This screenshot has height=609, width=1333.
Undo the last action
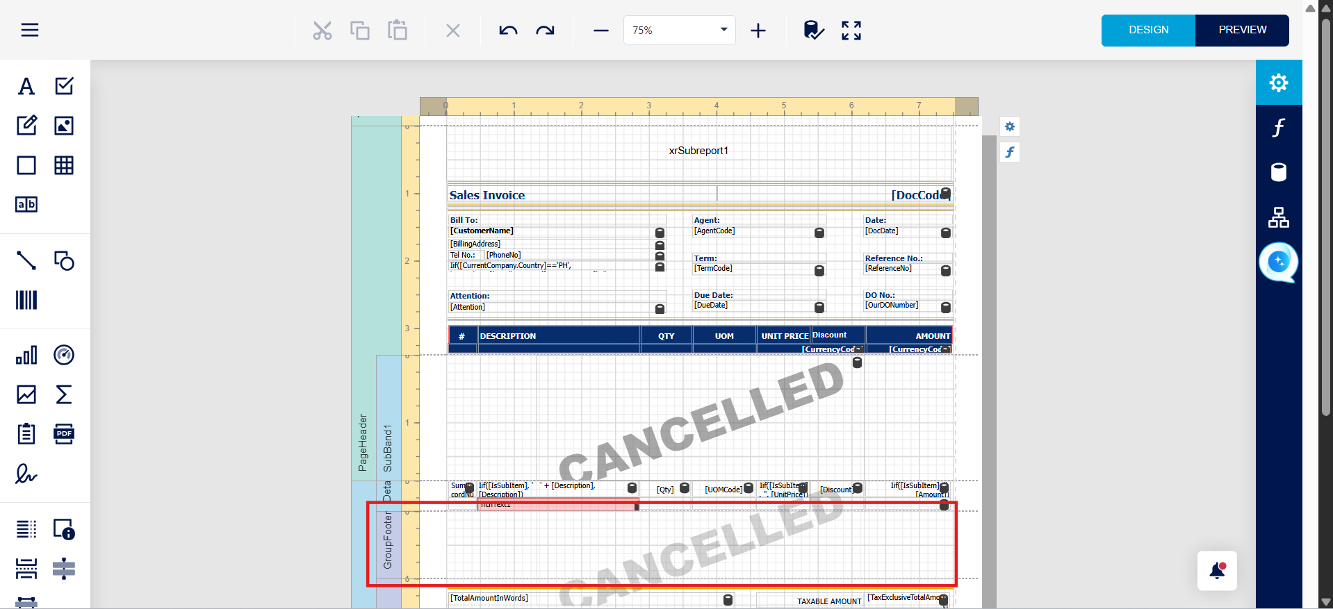point(508,31)
